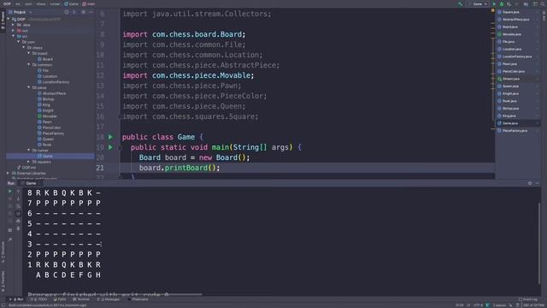Open Queen.java in the file list
This screenshot has height=308, width=547.
click(518, 86)
